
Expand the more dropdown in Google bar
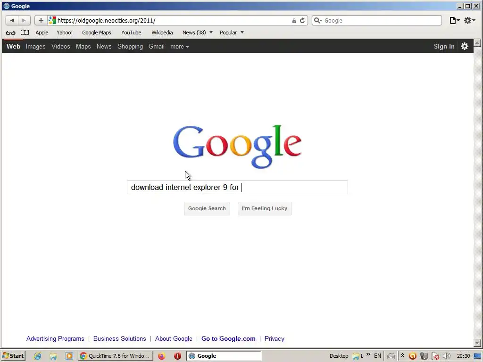coord(180,47)
